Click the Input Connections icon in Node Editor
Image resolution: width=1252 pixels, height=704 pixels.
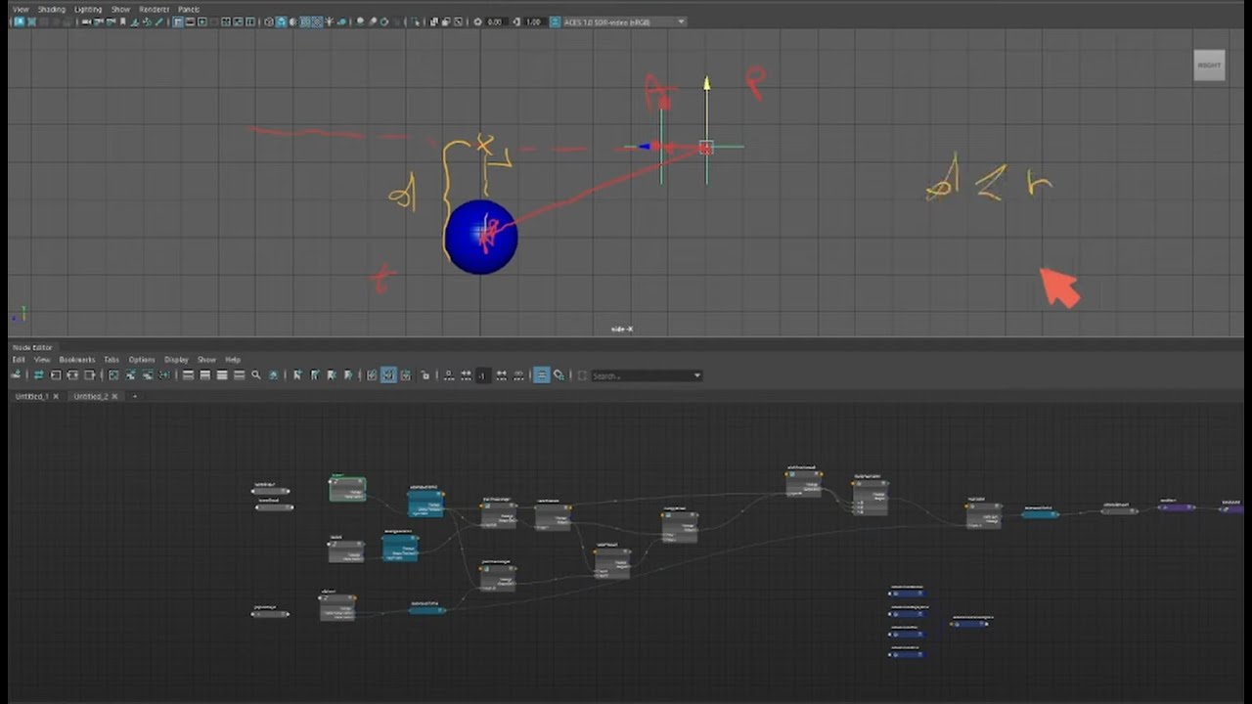(x=56, y=374)
